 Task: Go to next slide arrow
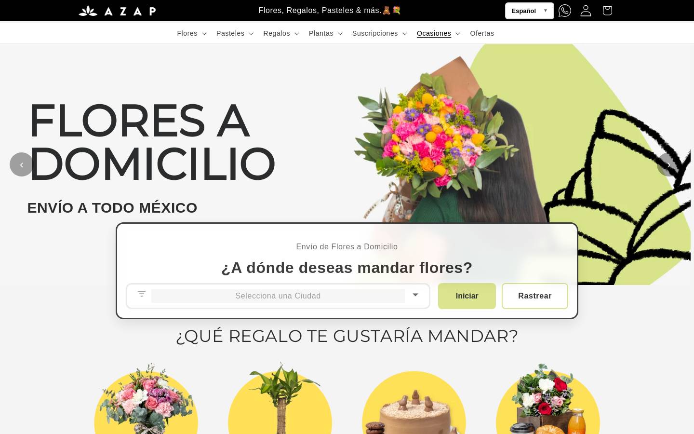668,164
